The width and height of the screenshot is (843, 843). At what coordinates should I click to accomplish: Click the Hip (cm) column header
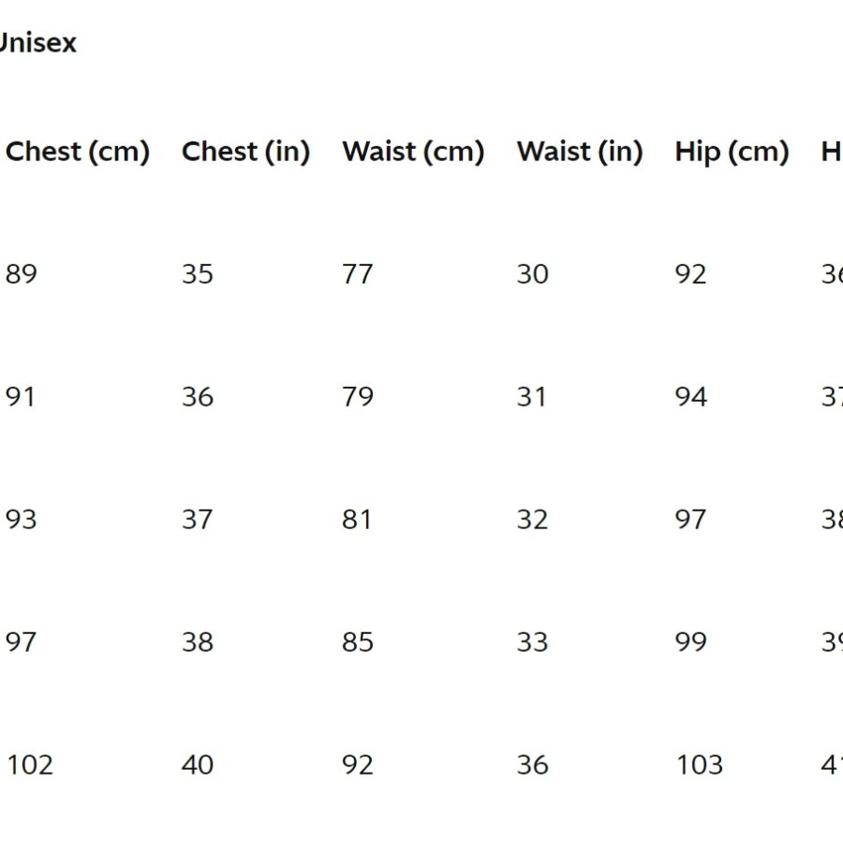(732, 152)
